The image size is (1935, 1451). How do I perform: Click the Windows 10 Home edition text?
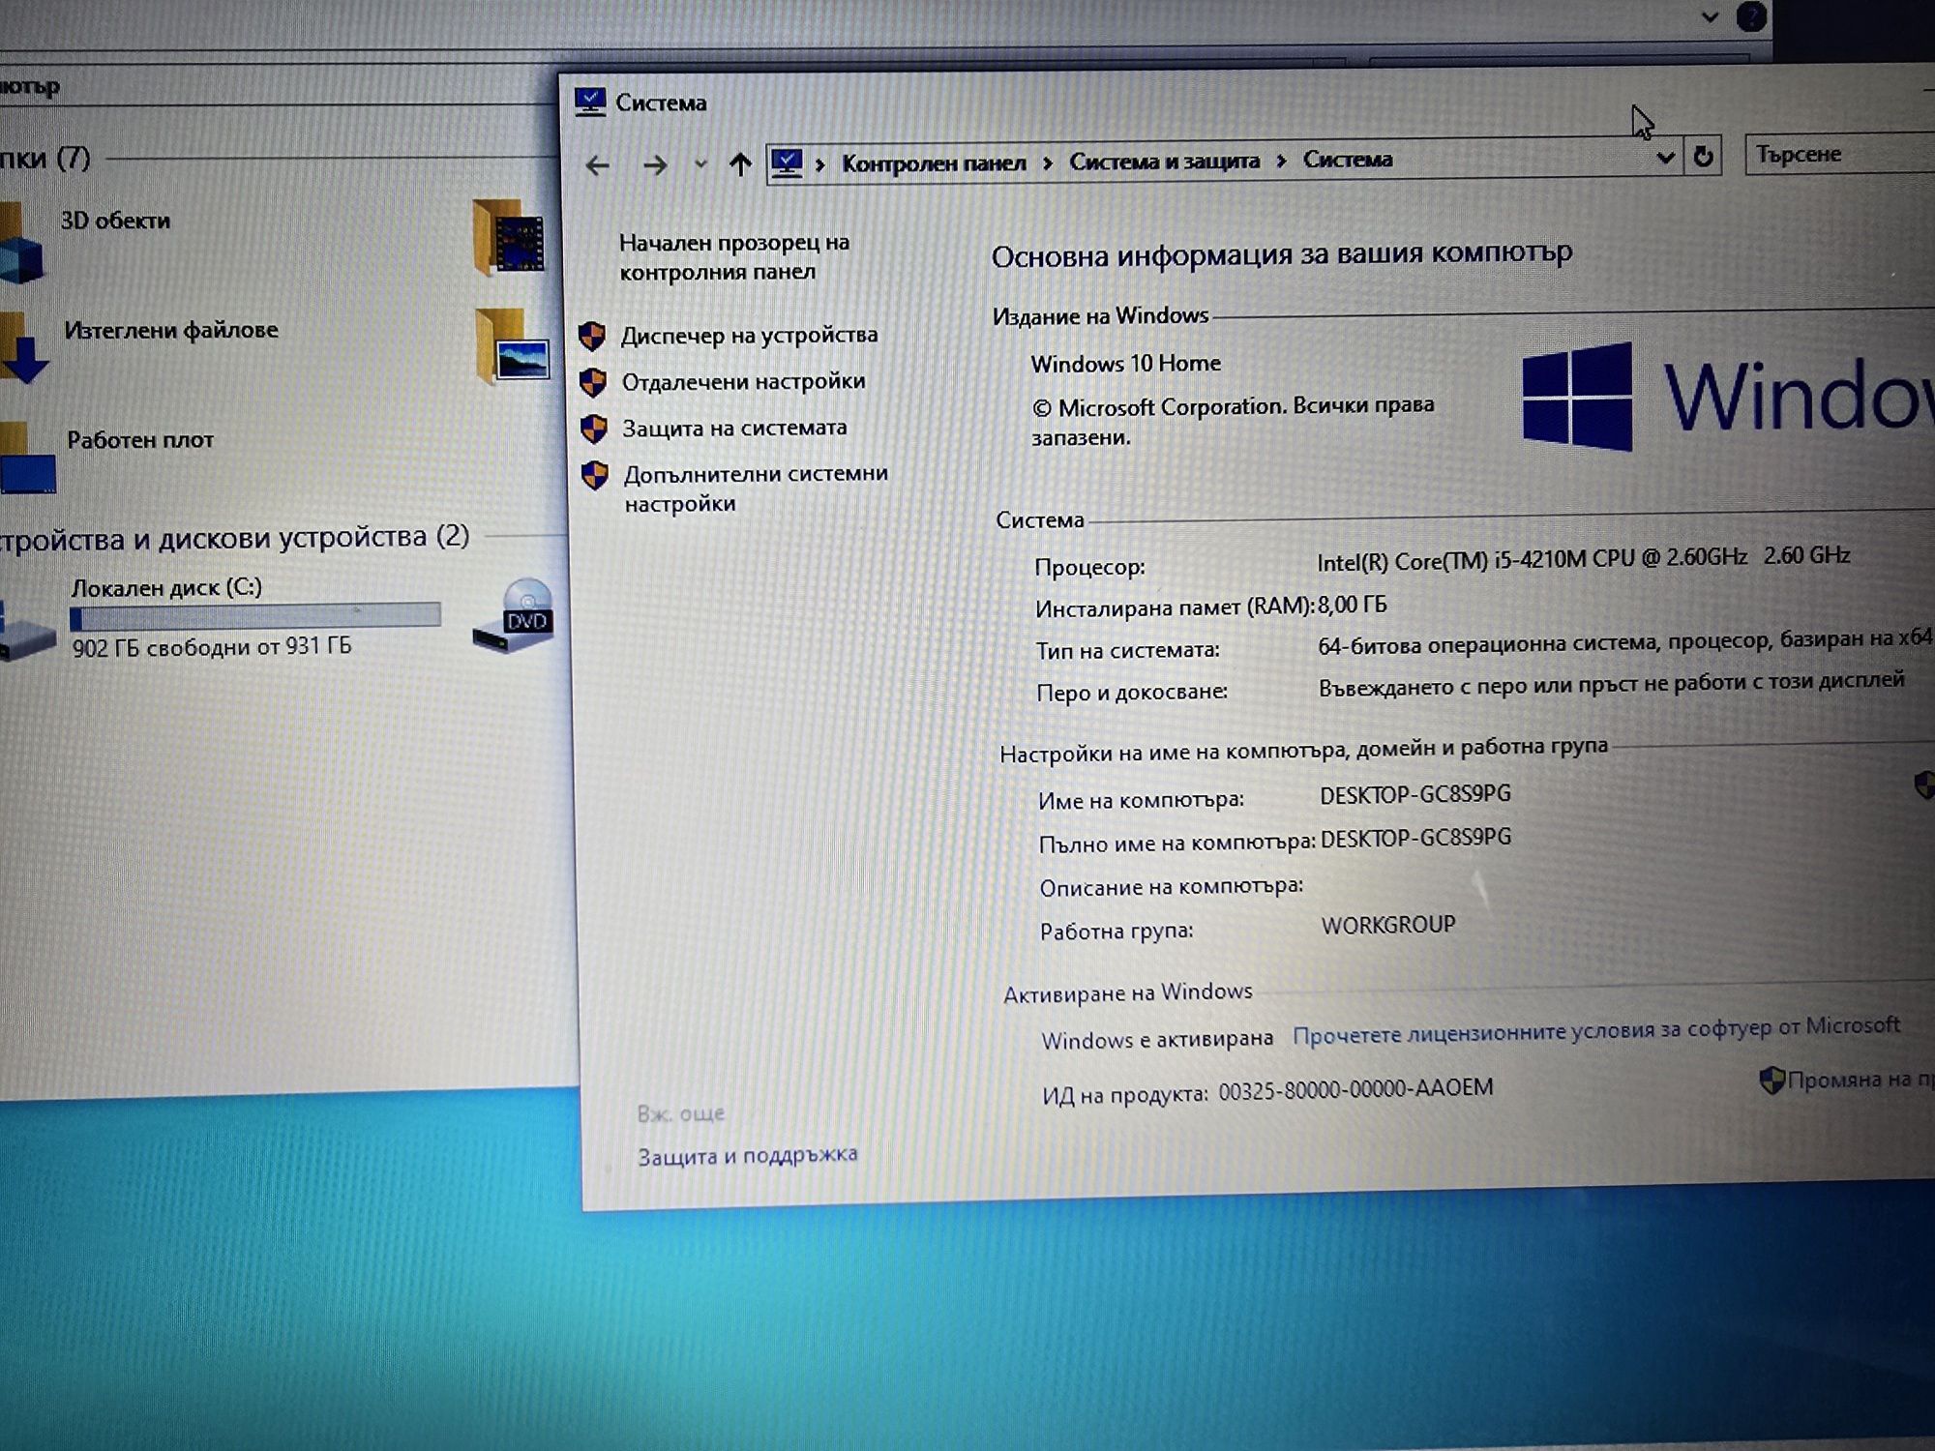[x=1125, y=364]
